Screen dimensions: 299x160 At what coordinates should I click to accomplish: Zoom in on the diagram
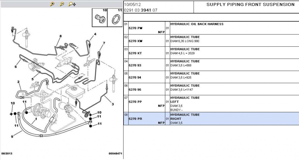(52, 4)
